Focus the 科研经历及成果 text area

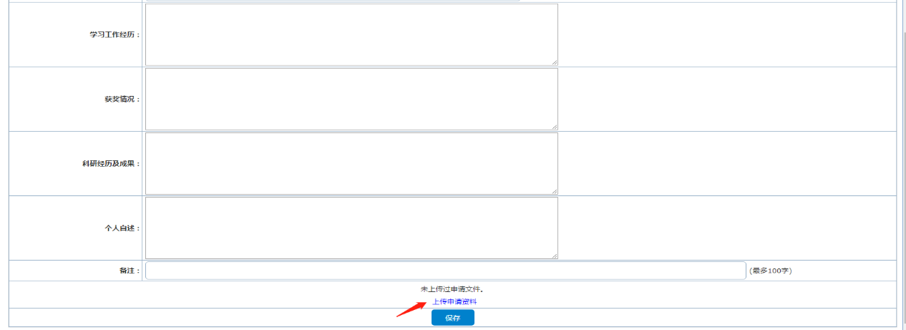(351, 163)
